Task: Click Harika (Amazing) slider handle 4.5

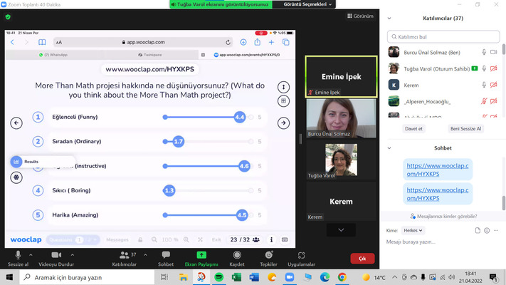Action: point(242,215)
